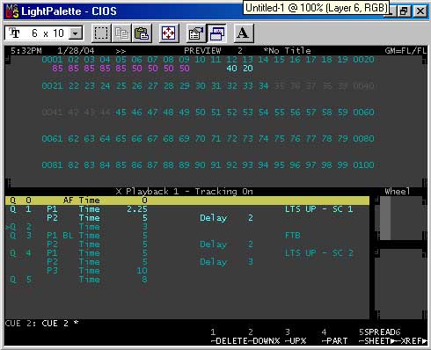Click the Wheel level indicator bar

coord(385,218)
